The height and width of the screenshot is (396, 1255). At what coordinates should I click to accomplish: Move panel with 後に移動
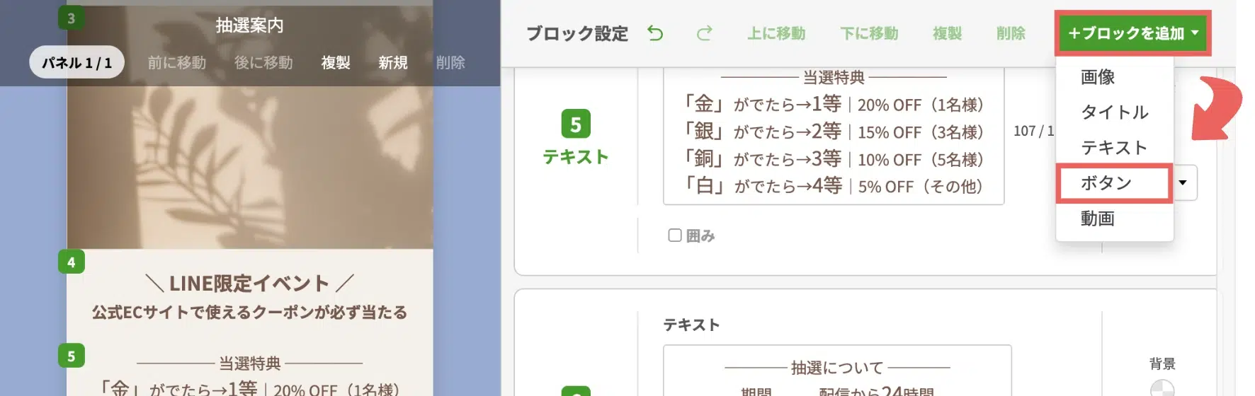pyautogui.click(x=263, y=62)
